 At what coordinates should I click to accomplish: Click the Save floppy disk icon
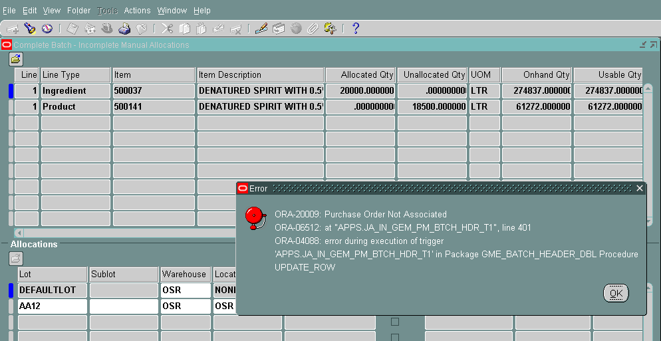[72, 29]
